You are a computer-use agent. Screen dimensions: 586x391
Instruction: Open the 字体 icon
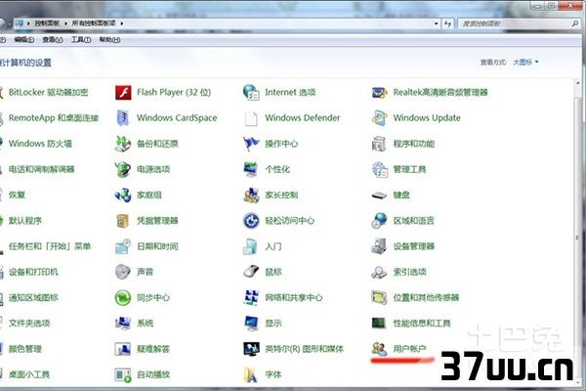(x=251, y=374)
